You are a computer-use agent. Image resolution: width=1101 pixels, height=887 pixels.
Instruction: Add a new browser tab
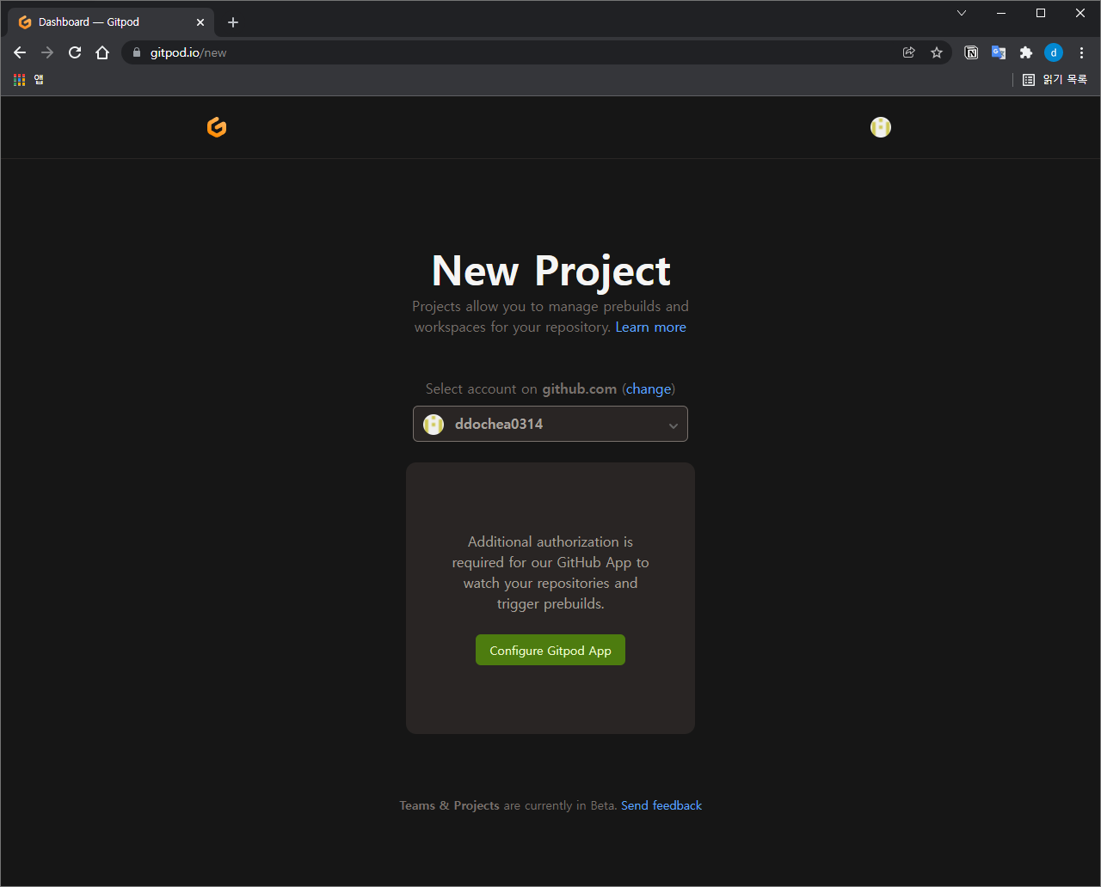pyautogui.click(x=233, y=22)
